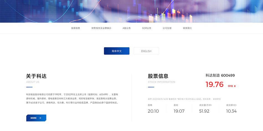This screenshot has width=263, height=131.
Task: Select GDR公告 from the navigation bar
Action: pos(147,28)
